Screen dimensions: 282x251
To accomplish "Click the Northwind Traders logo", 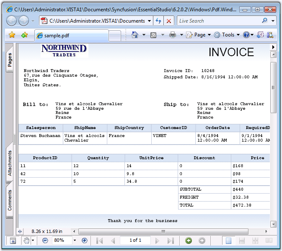I will [x=64, y=51].
